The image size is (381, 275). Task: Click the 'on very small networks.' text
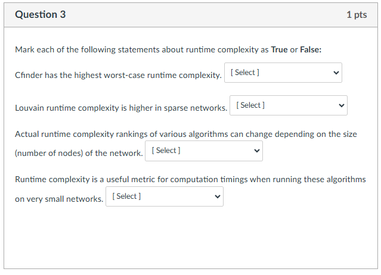[59, 199]
